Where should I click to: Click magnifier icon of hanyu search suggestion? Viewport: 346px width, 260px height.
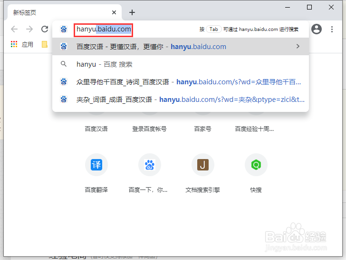(x=64, y=64)
